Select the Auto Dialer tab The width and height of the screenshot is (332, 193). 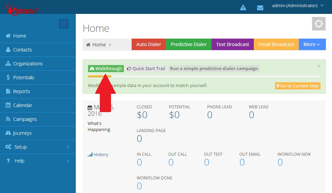(149, 44)
